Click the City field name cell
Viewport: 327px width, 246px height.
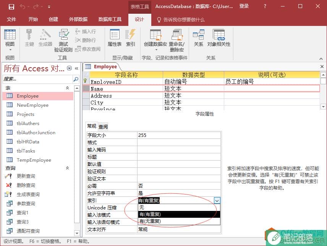coord(126,103)
